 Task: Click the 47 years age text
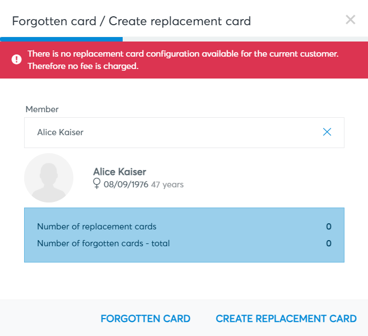167,185
